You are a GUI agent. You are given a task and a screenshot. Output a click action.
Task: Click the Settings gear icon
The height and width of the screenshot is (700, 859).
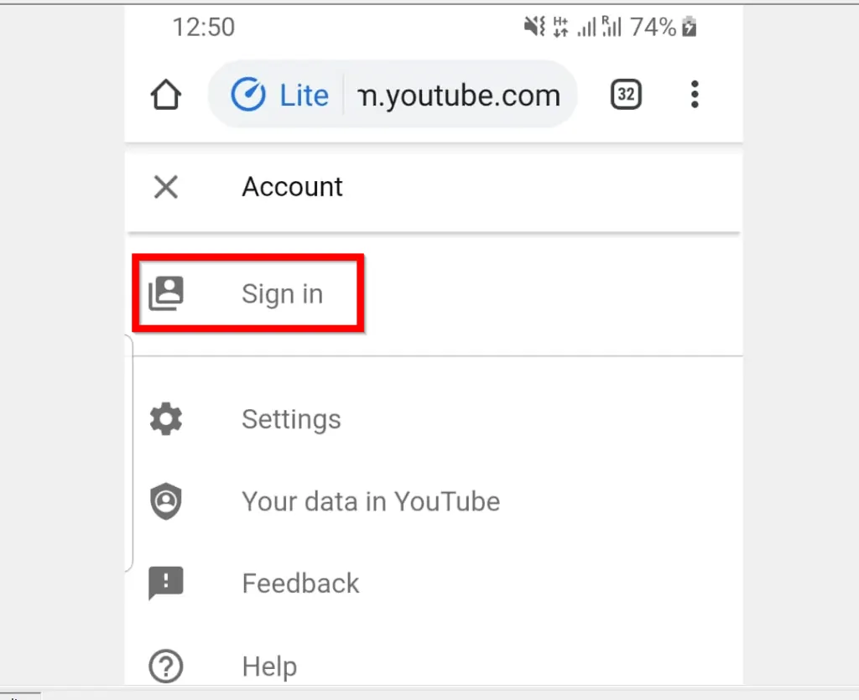165,418
